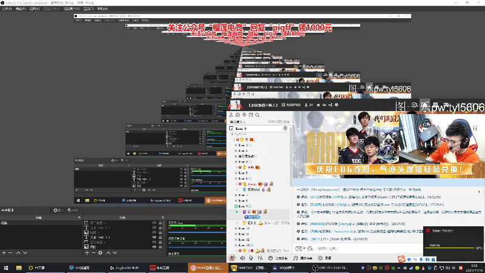Add a new scene with the plus icon
Image resolution: width=485 pixels, height=273 pixels.
[4, 253]
